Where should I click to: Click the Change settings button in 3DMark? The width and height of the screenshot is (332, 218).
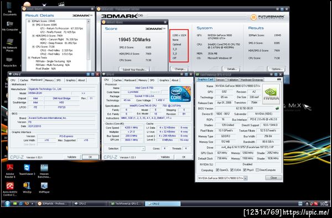[180, 69]
